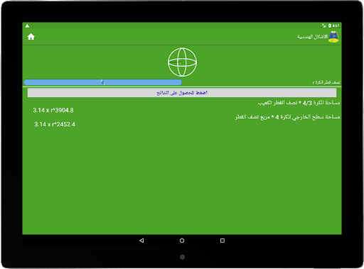364x269 pixels.
Task: Open the recent apps square button
Action: (x=223, y=241)
